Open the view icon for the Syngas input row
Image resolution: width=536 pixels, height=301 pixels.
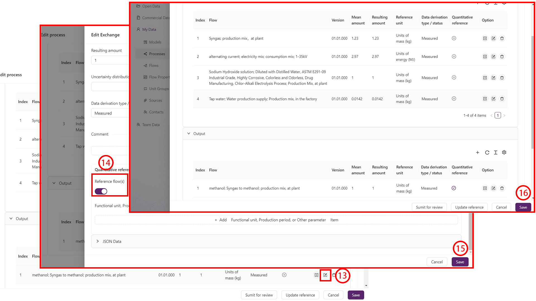(485, 39)
